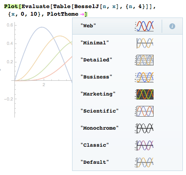This screenshot has width=186, height=175.
Task: Choose "Marketing" in the autocomplete popup
Action: click(x=98, y=94)
